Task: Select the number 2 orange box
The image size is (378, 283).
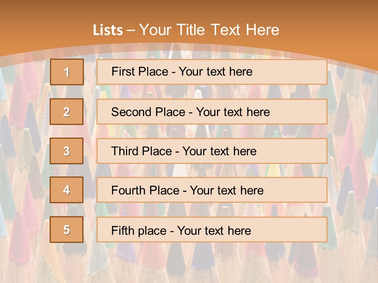Action: [x=67, y=112]
